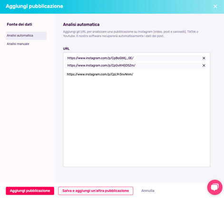Switch to Analisi manuale data source

coord(18,44)
